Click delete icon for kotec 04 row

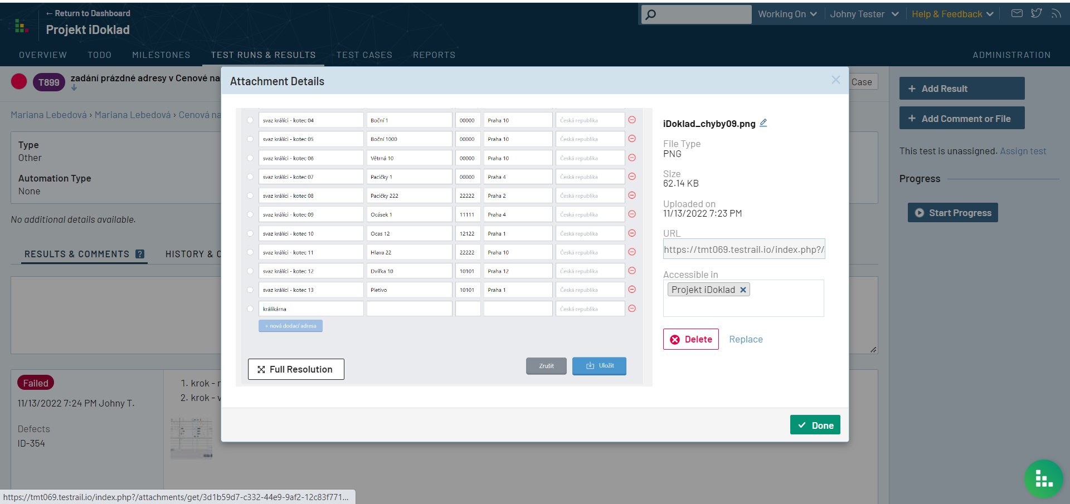632,120
